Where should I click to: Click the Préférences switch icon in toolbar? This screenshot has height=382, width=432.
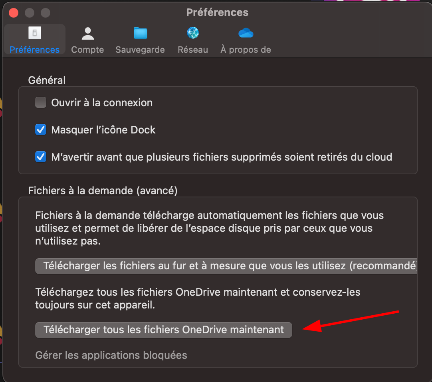tap(35, 34)
